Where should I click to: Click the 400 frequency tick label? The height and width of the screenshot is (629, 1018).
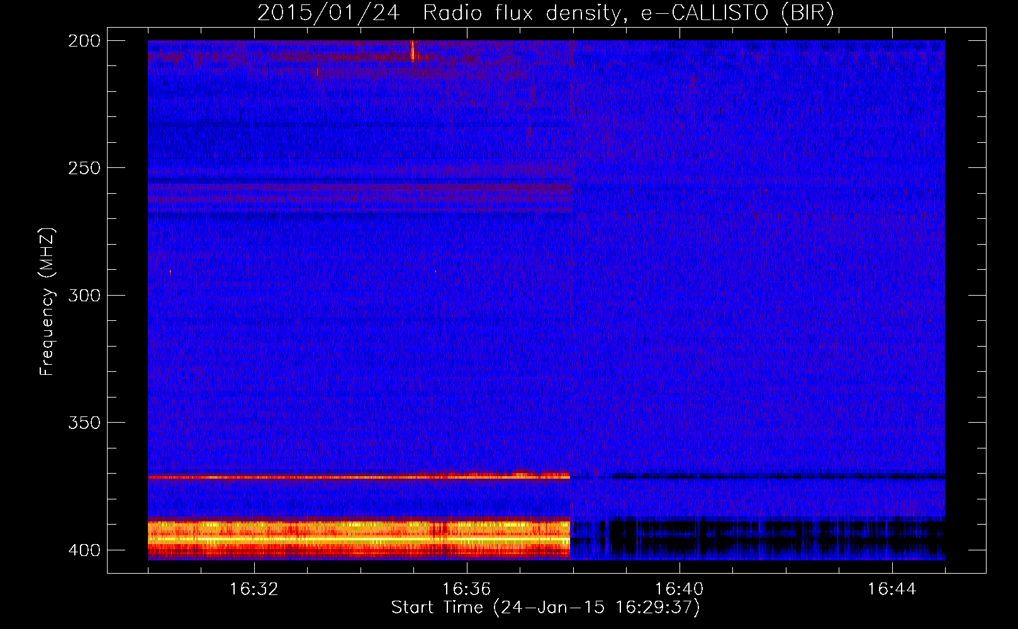(84, 550)
